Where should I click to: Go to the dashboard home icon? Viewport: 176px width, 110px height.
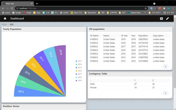tap(5, 19)
